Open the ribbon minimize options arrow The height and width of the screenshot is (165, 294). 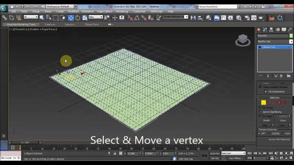click(113, 24)
